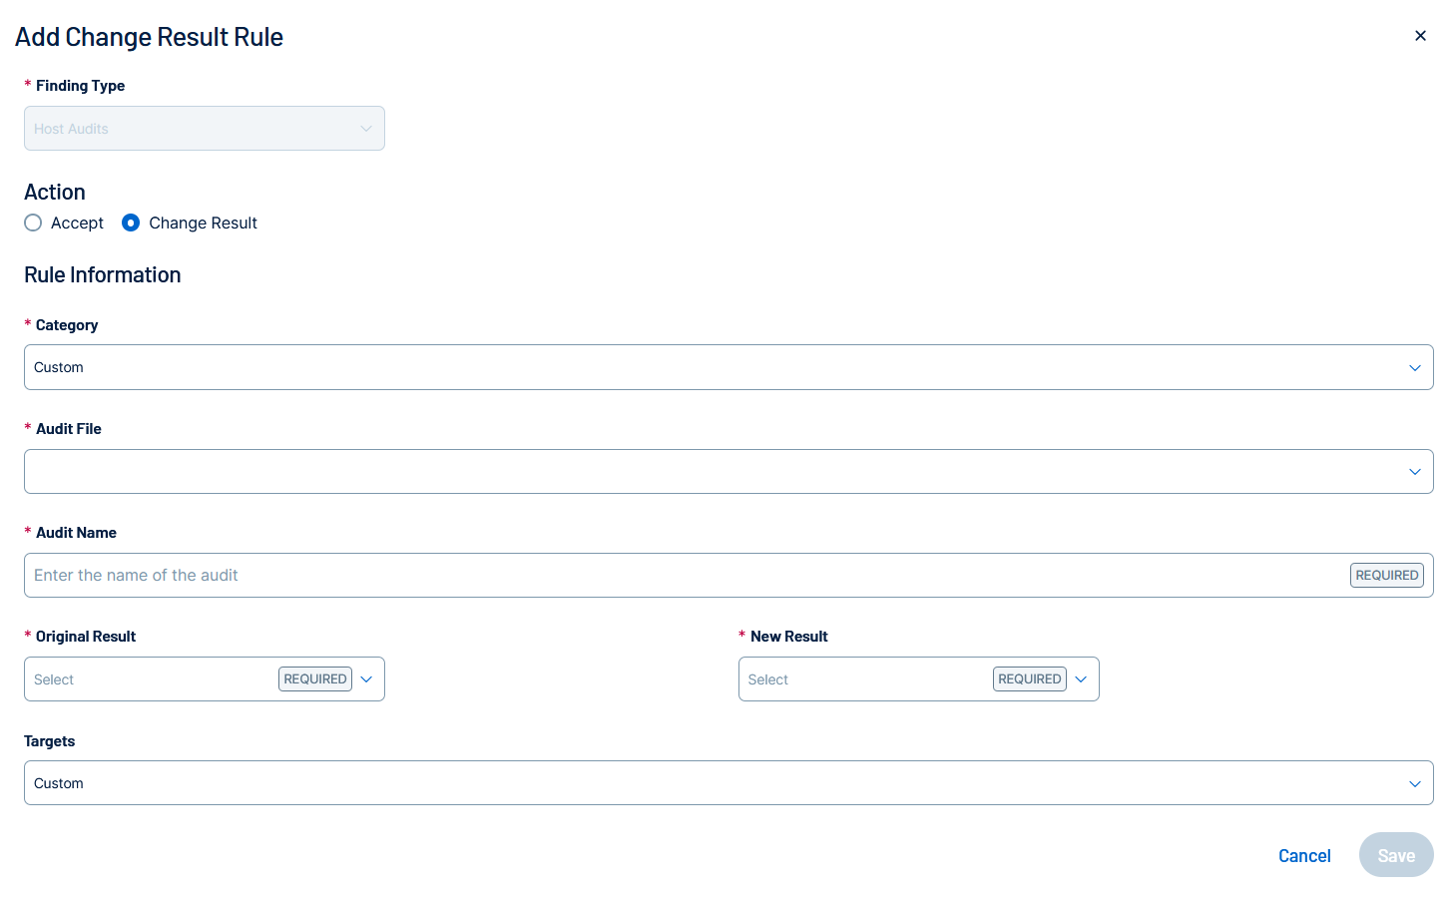Click the Audit File chevron arrow
The width and height of the screenshot is (1454, 898).
1414,472
